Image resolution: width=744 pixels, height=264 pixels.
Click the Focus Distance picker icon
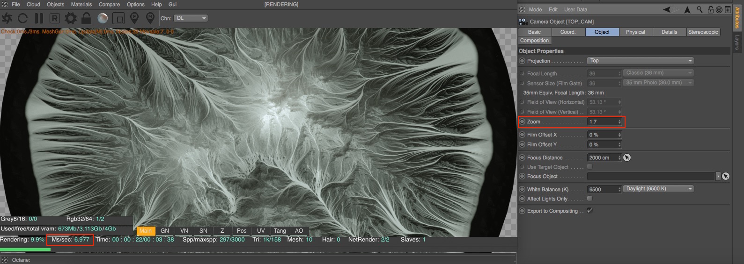tap(627, 157)
